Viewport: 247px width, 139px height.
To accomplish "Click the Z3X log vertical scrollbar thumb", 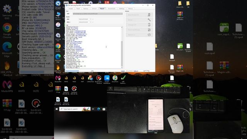I will click(x=122, y=54).
